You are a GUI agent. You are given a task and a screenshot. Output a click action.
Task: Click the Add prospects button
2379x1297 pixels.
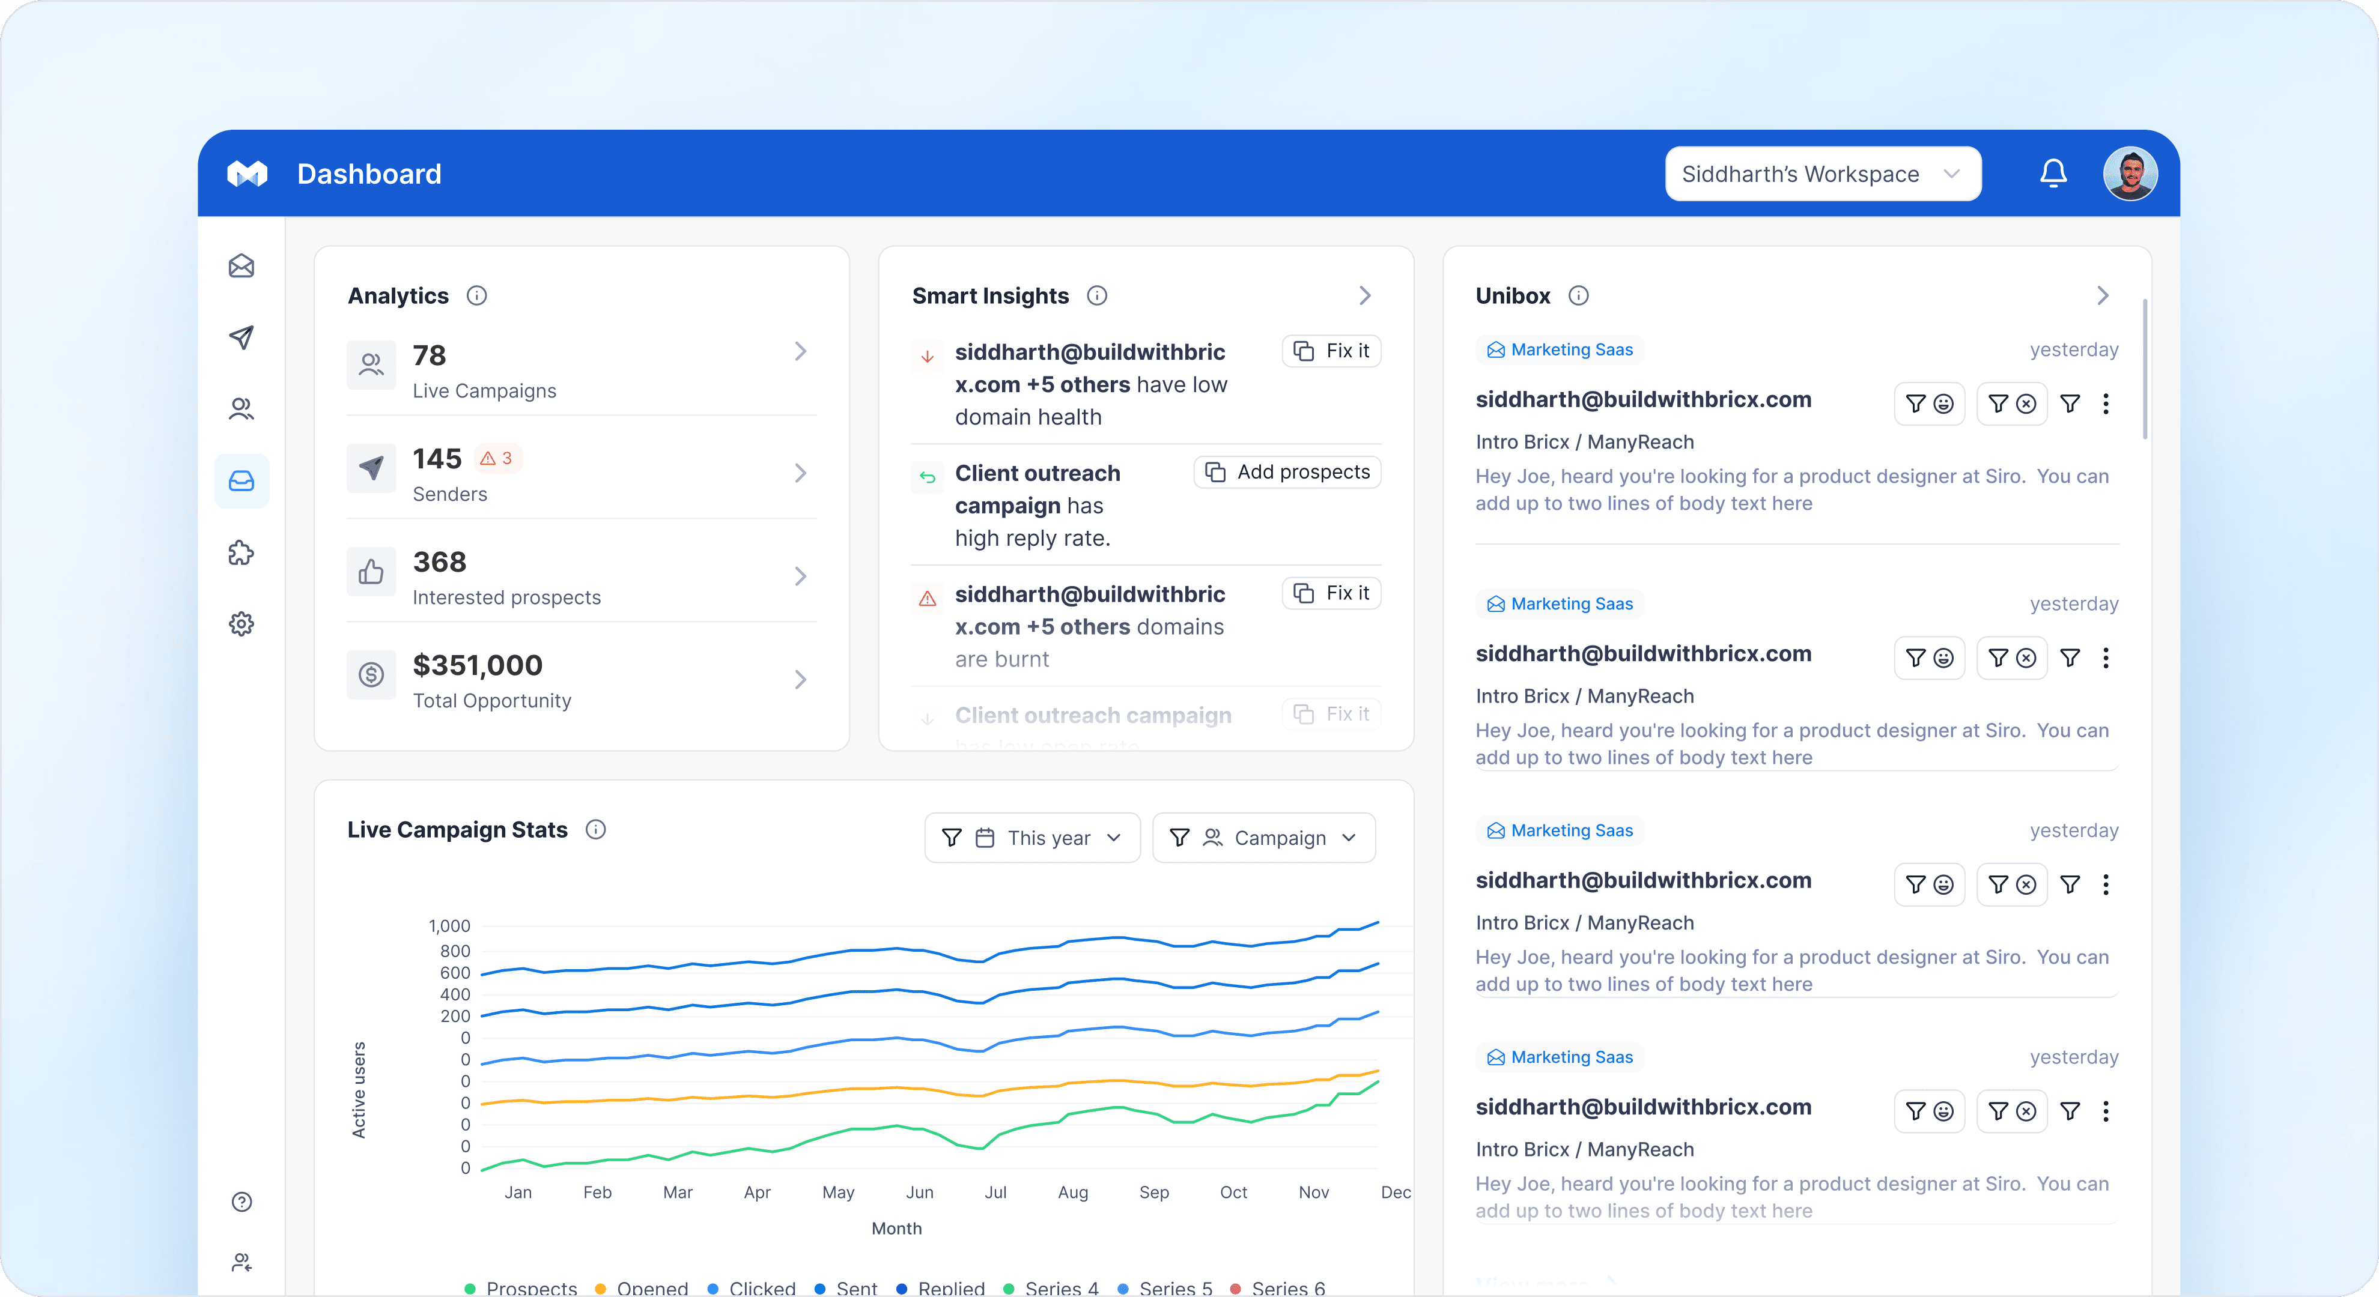1286,472
